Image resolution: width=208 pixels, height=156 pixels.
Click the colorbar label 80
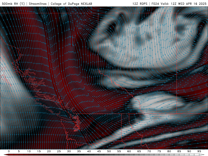coord(169,151)
